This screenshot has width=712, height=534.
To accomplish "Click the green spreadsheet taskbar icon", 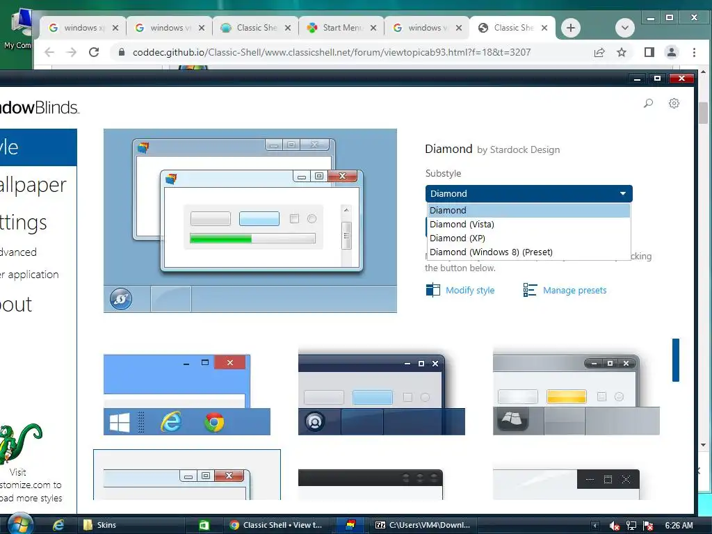I will (x=204, y=525).
